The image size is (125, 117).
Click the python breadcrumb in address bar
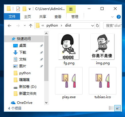(x=52, y=25)
